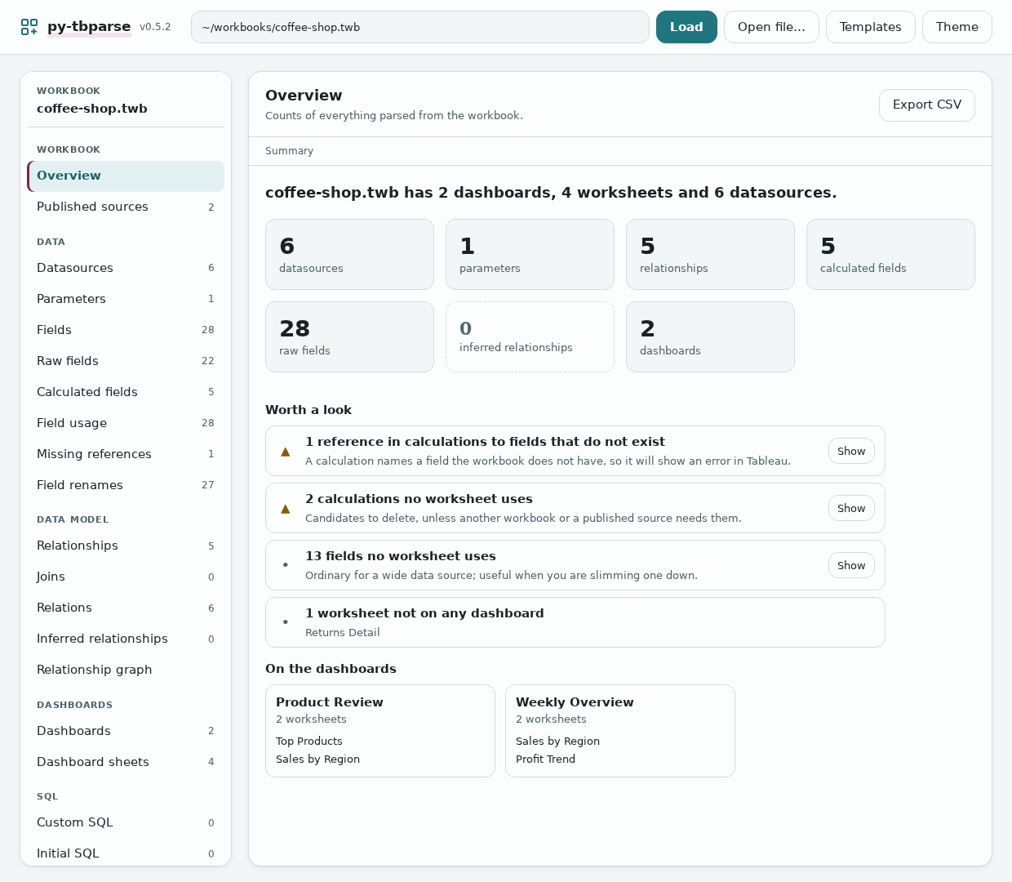Screen dimensions: 1012x882
Task: Click the On the dashboards heading
Action: [x=331, y=669]
